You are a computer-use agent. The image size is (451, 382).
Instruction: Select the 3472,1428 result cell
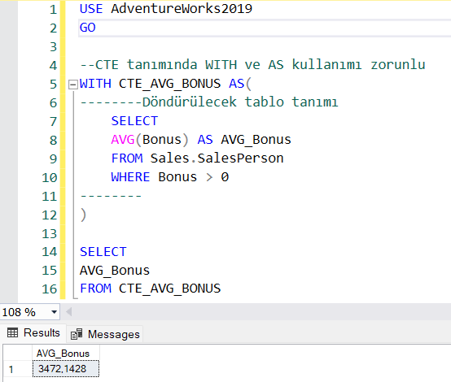[x=66, y=369]
